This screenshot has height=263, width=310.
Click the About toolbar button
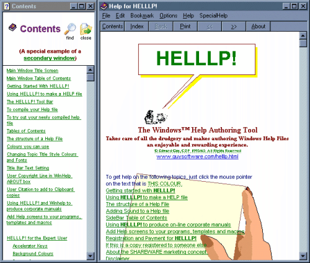[258, 27]
